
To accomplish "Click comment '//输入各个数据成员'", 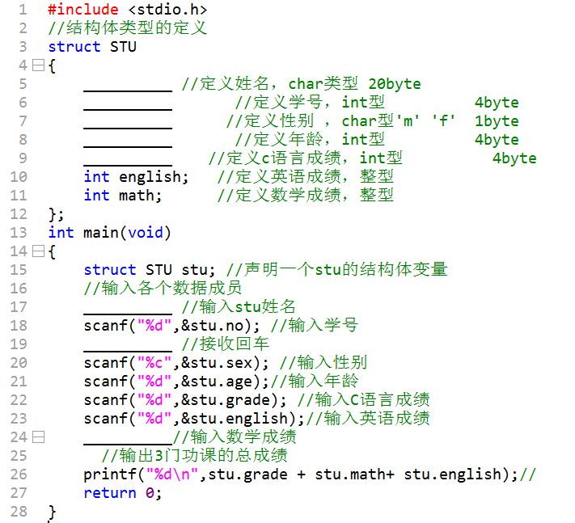I will click(x=163, y=289).
